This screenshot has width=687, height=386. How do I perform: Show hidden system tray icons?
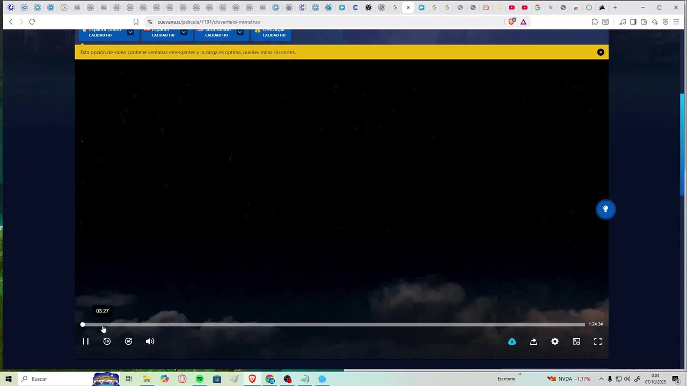coord(601,379)
